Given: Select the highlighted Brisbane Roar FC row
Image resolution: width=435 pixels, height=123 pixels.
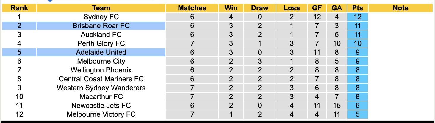Looking at the screenshot, I should pos(101,26).
